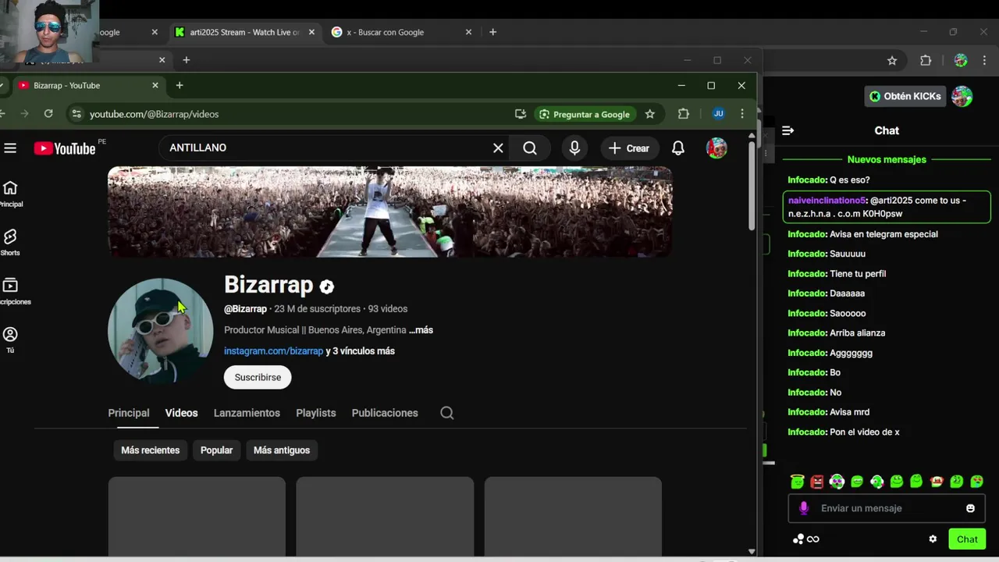Screen dimensions: 999x562
Task: Open Bizarrap channel profile picture
Action: click(160, 330)
